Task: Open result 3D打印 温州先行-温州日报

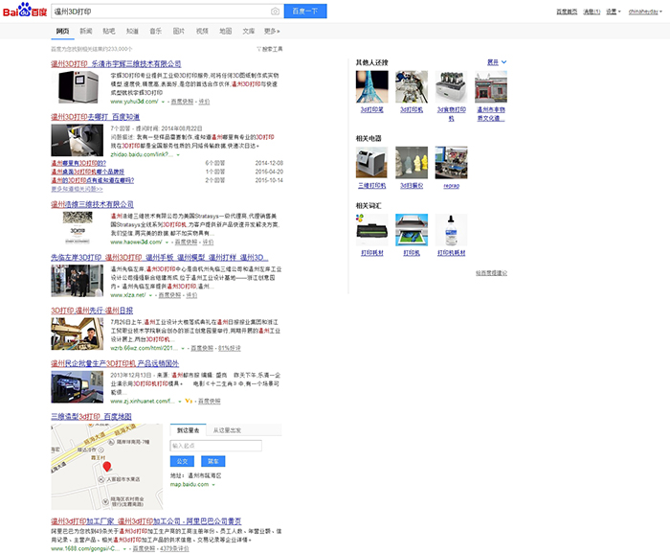Action: tap(92, 311)
